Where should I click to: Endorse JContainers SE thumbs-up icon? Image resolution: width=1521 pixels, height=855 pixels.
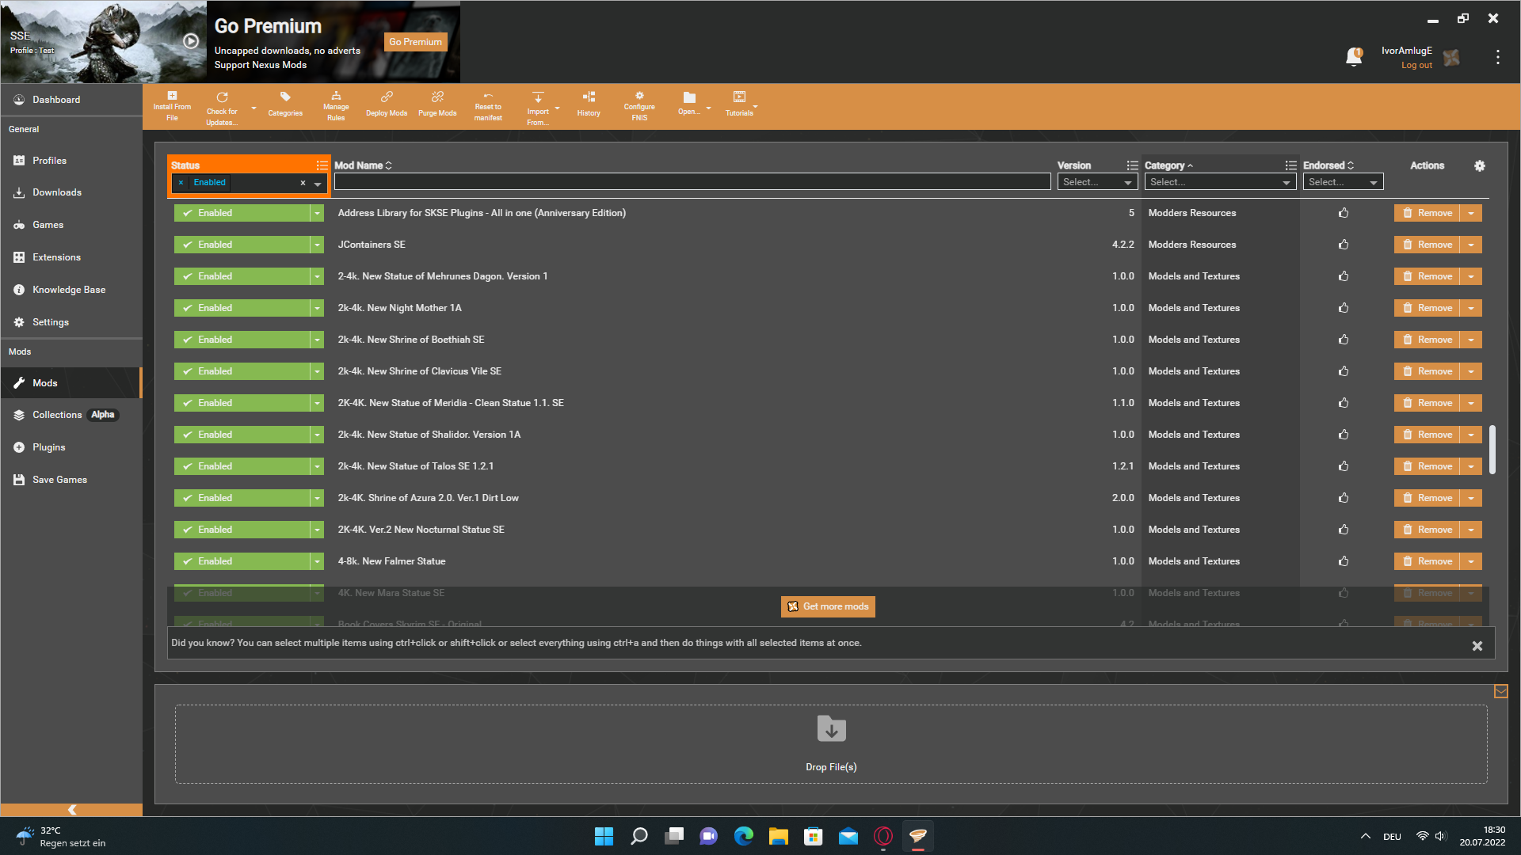[1344, 245]
